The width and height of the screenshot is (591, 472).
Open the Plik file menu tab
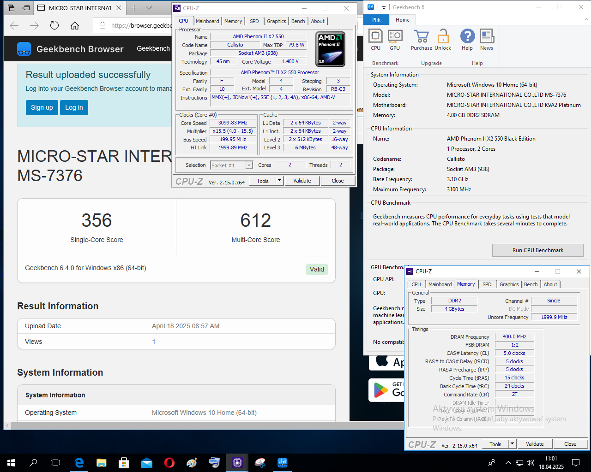376,20
